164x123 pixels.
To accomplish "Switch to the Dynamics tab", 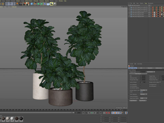I will 150,68.
